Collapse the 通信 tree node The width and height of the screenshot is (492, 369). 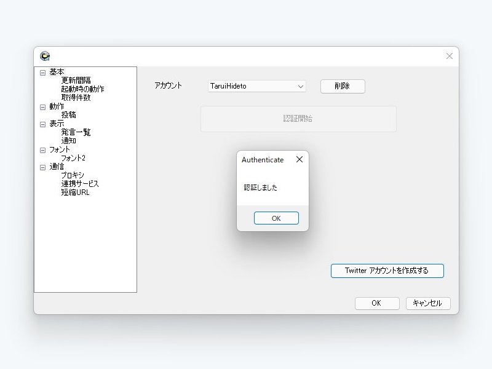42,166
